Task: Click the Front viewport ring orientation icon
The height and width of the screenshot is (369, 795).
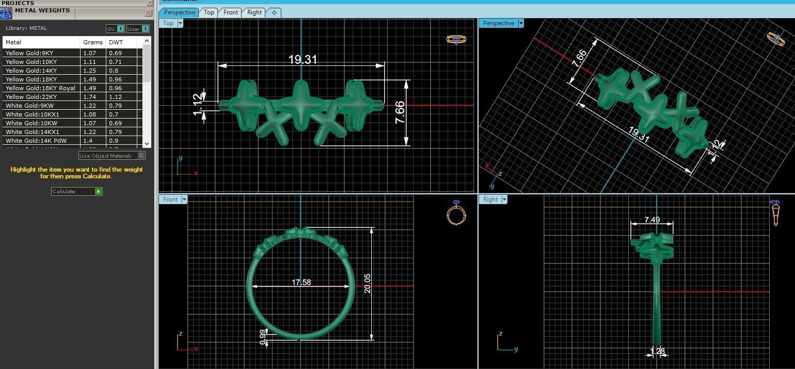Action: [x=456, y=212]
